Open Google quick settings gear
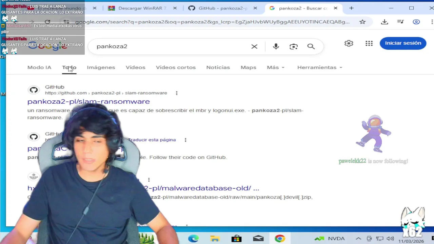 point(349,43)
